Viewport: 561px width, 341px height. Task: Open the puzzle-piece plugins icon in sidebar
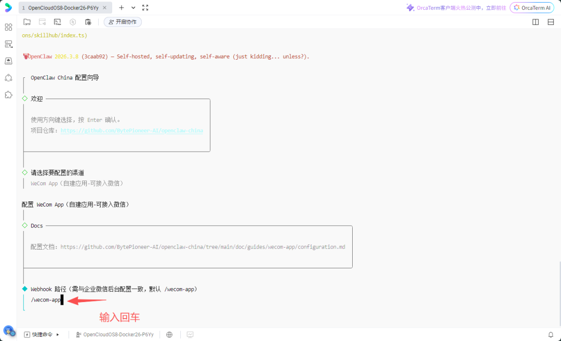(8, 94)
